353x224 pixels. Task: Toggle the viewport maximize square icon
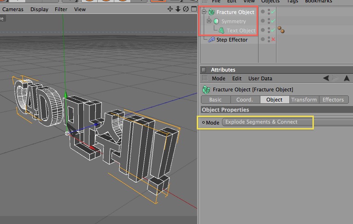(194, 9)
